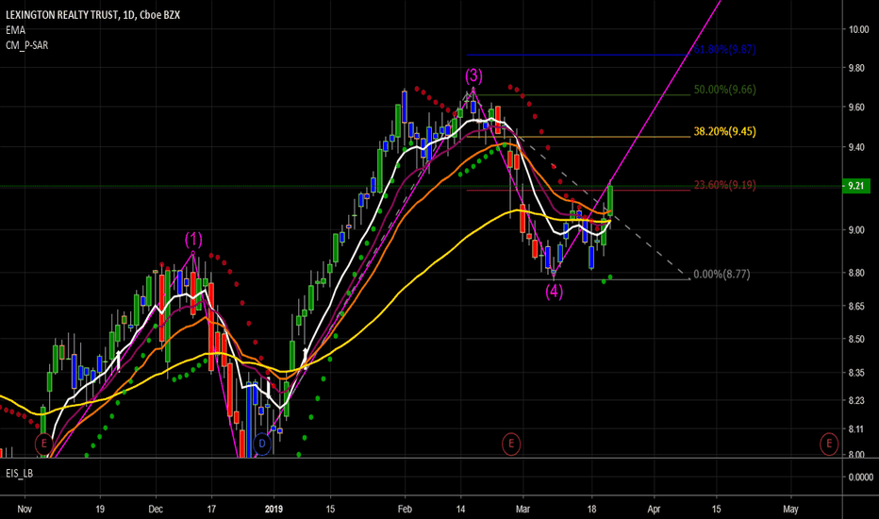Click the 17 date label after Dec
Viewport: 879px width, 519px height.
(x=211, y=510)
